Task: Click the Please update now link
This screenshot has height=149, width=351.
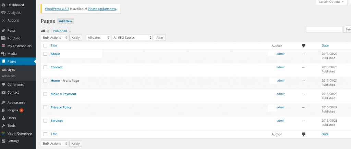Action: click(x=102, y=9)
